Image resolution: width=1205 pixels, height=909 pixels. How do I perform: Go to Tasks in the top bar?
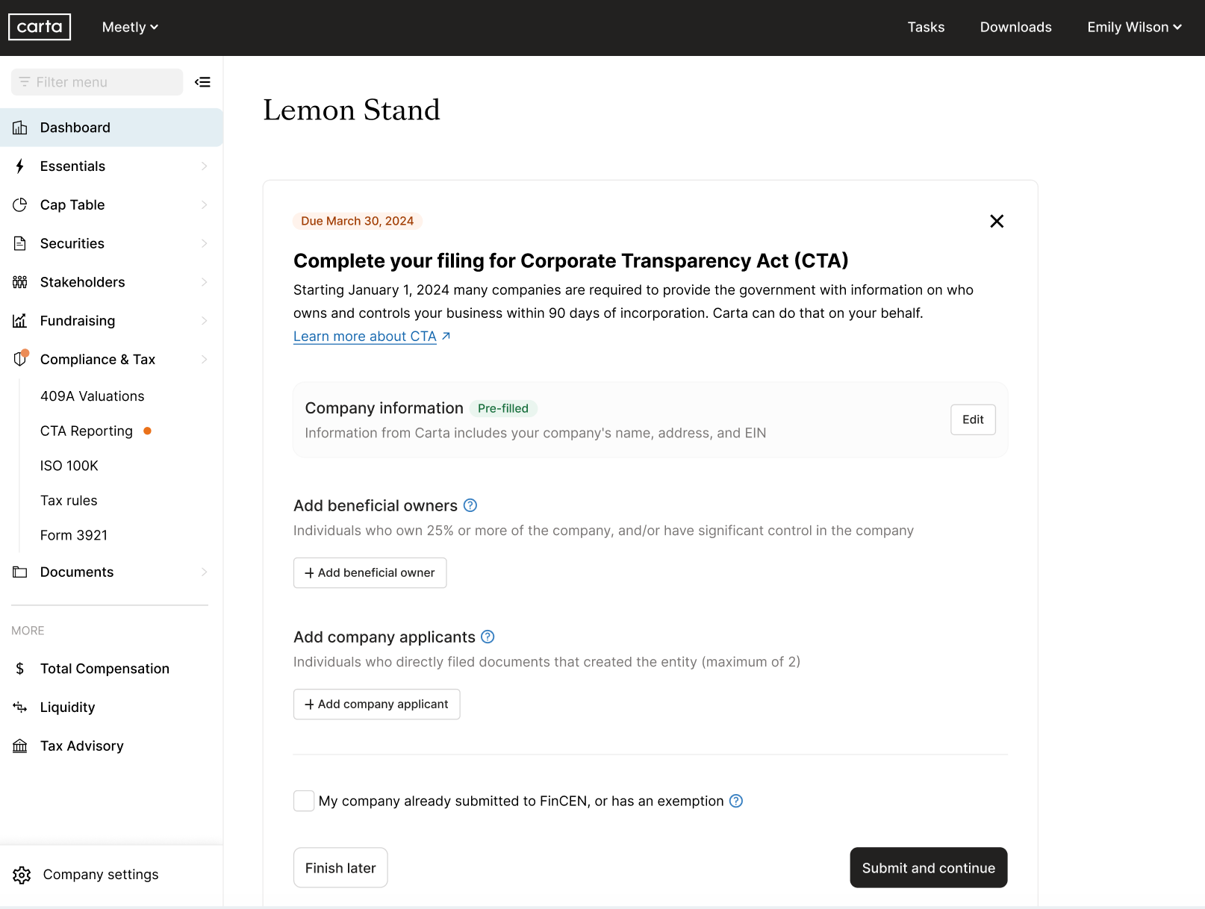(926, 27)
